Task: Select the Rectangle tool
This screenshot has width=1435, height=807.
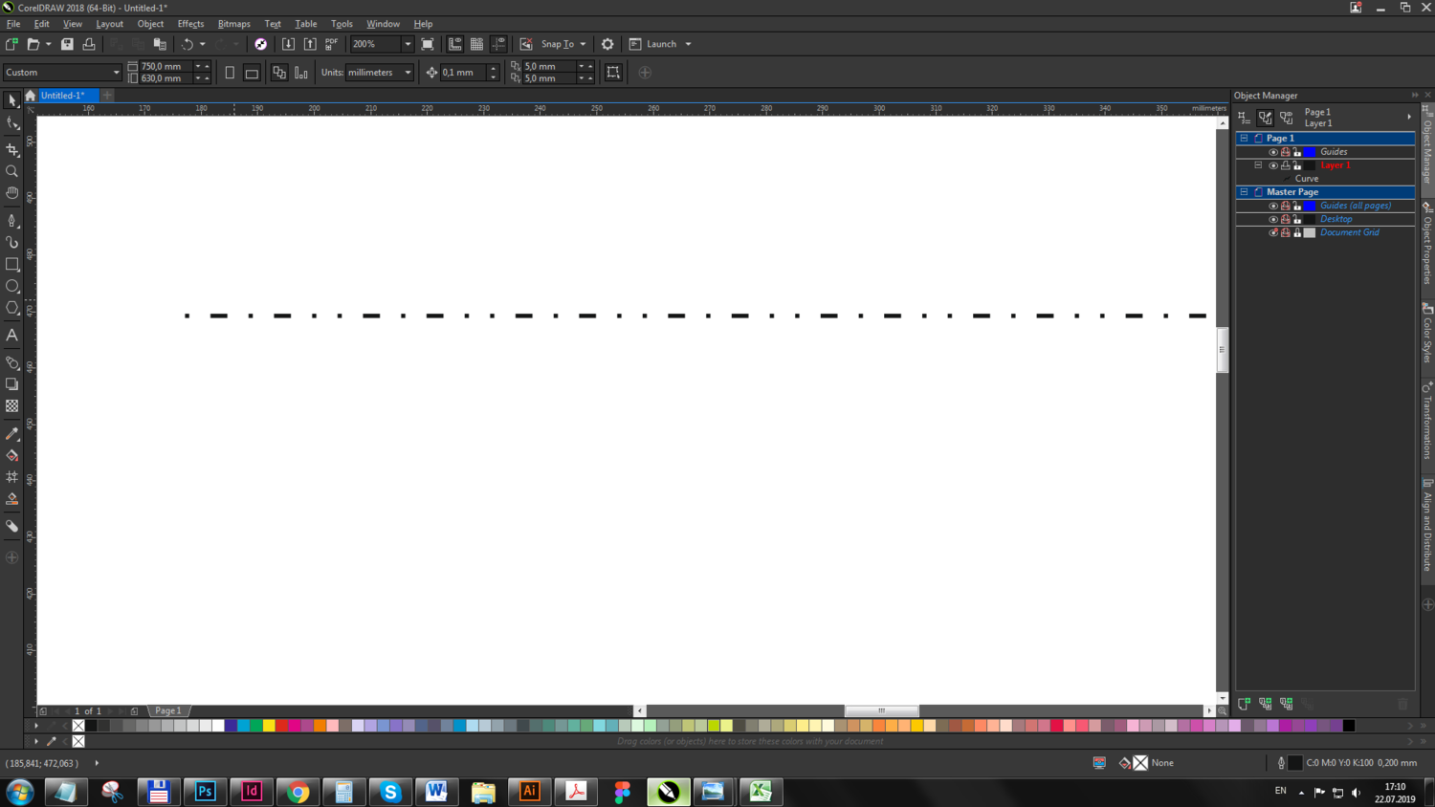Action: coord(12,264)
